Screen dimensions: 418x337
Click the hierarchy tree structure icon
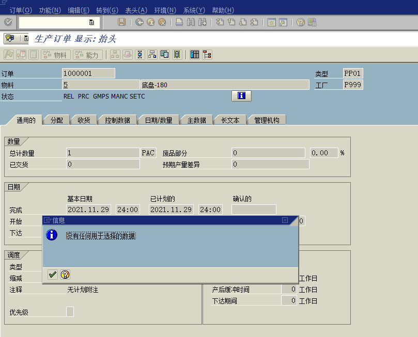click(x=207, y=55)
